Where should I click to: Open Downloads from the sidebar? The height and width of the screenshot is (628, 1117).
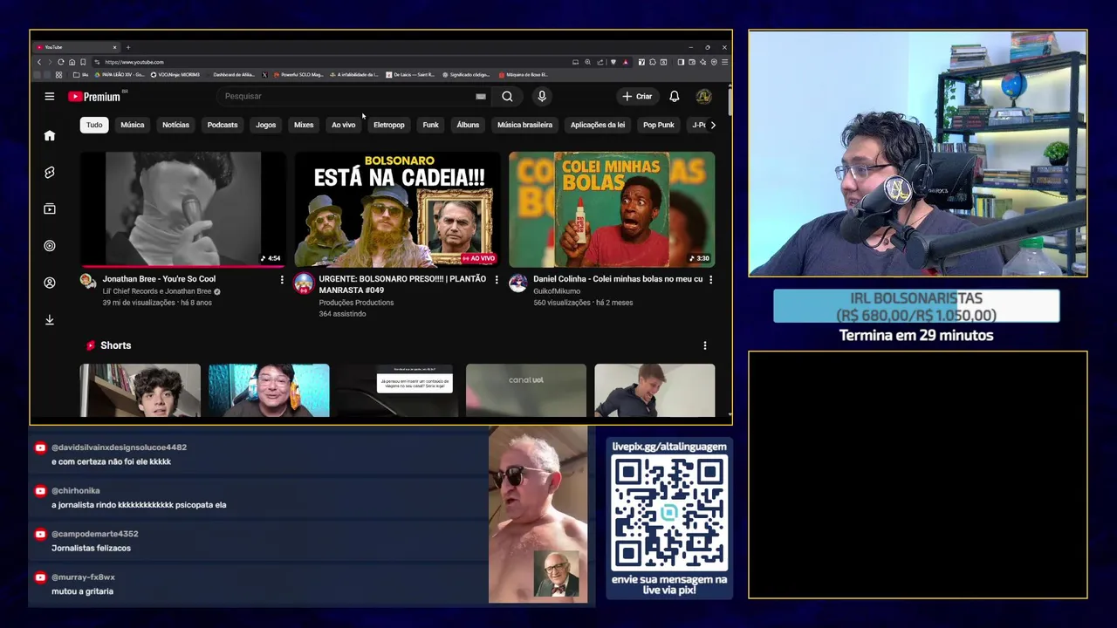click(50, 320)
